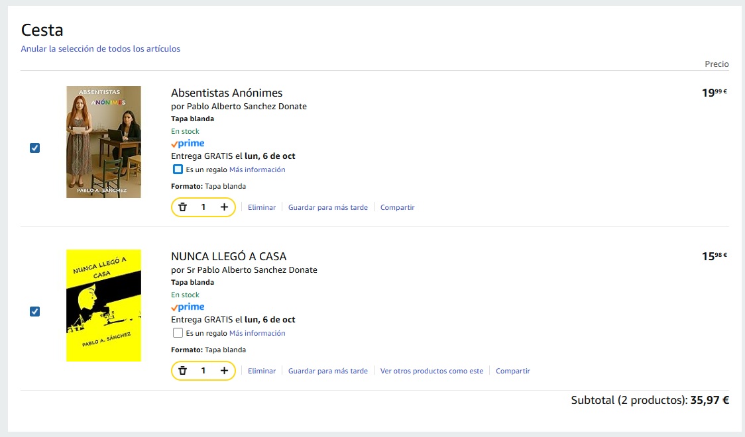745x437 pixels.
Task: Uncheck NUNCA LLEGÓ A CASA item checkbox
Action: (35, 312)
